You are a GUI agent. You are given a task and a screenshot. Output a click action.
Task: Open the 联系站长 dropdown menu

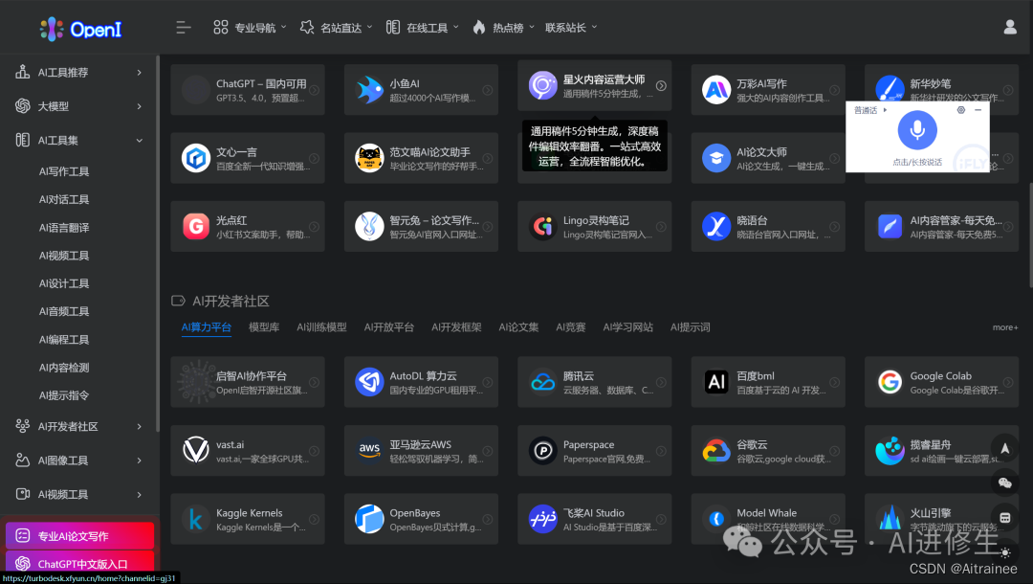[x=571, y=28]
